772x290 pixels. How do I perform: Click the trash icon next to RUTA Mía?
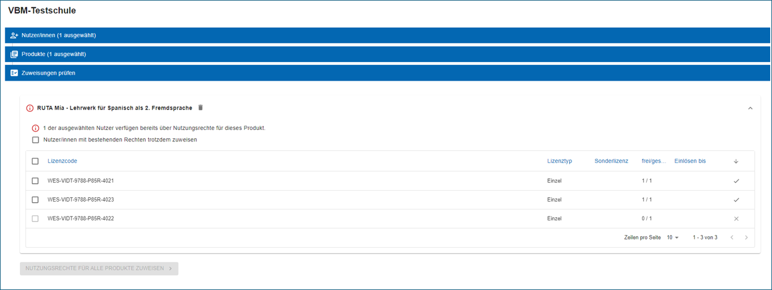[x=201, y=108]
